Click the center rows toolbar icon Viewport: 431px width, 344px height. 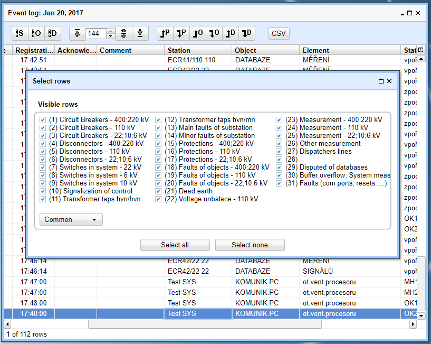[123, 33]
